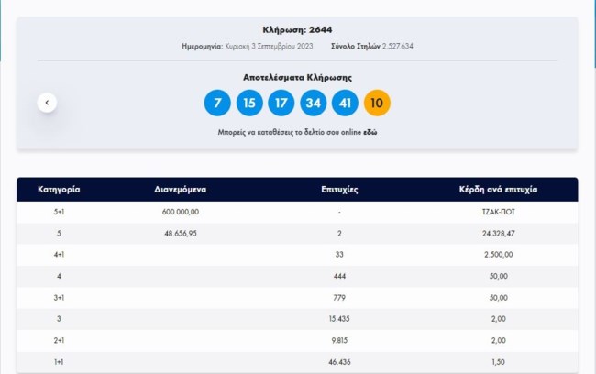This screenshot has height=374, width=596.
Task: Click the "Διανεμόμενα" column header
Action: [x=181, y=190]
